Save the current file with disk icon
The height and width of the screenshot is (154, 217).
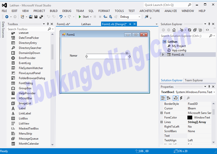pos(36,17)
